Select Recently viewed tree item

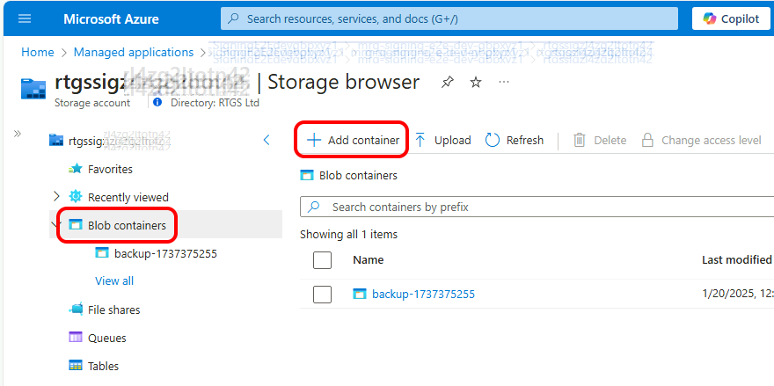(128, 198)
